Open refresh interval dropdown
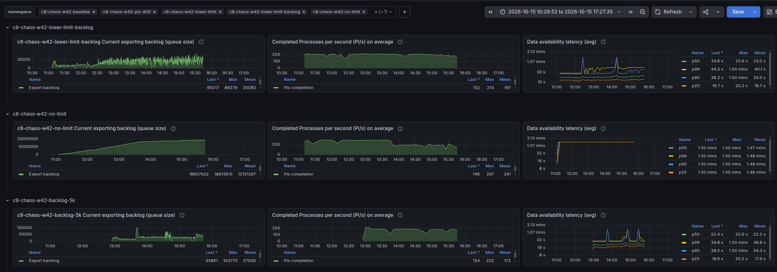Viewport: 777px width, 272px height. click(691, 12)
